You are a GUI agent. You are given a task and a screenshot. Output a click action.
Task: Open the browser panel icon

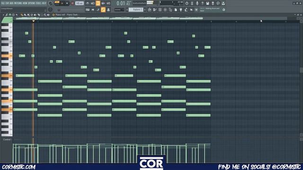point(170,9)
